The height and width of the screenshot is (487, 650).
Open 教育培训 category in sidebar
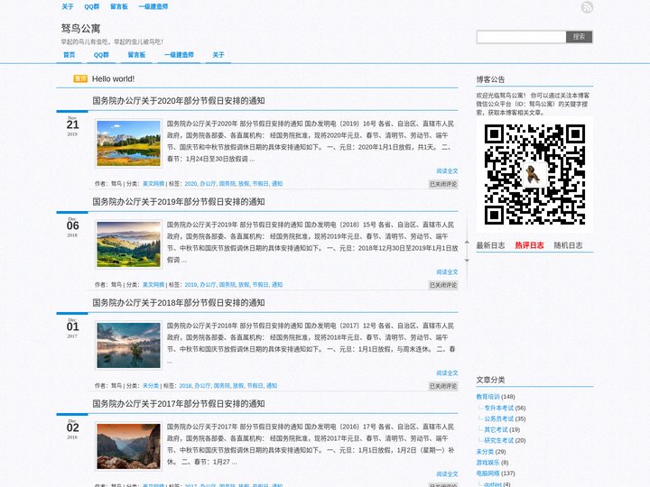pos(487,397)
